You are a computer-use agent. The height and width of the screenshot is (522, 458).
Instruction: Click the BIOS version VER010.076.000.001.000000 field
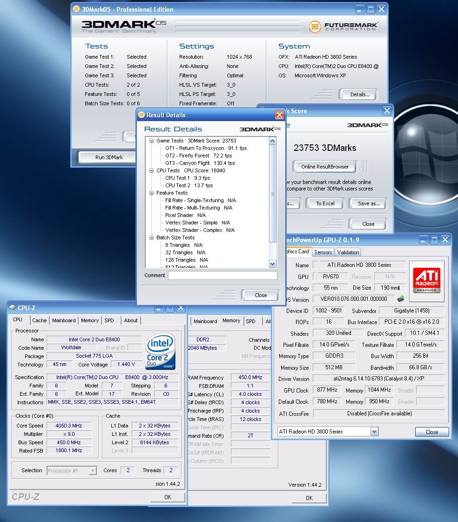coord(354,299)
